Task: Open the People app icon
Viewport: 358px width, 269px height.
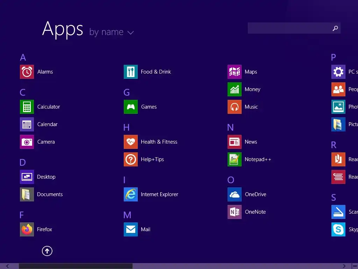Action: pos(338,89)
